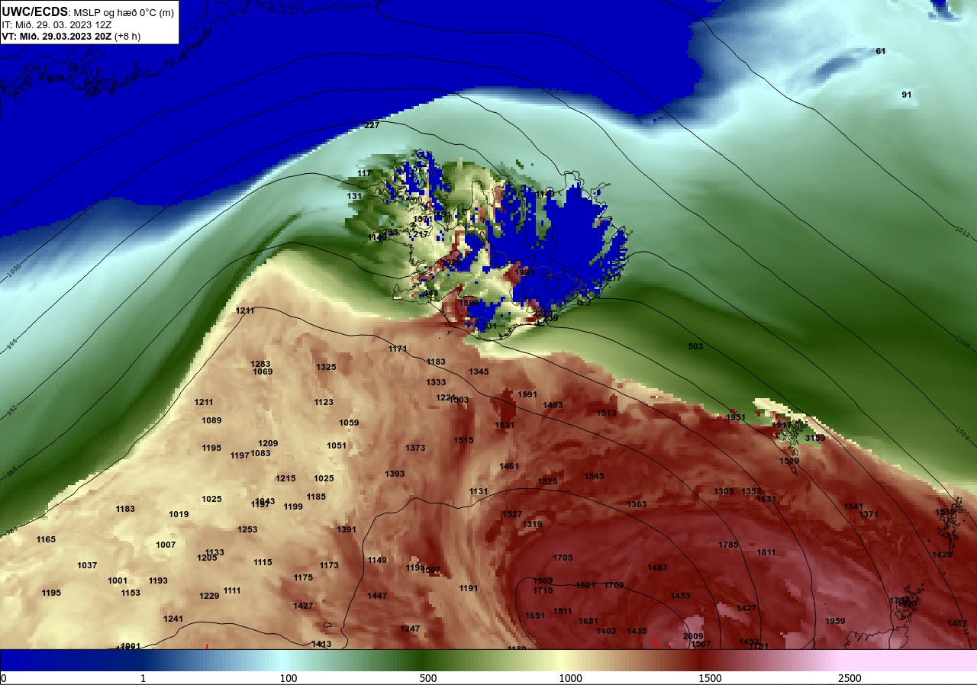Click the height value '1811'
The width and height of the screenshot is (977, 685).
pyautogui.click(x=766, y=552)
